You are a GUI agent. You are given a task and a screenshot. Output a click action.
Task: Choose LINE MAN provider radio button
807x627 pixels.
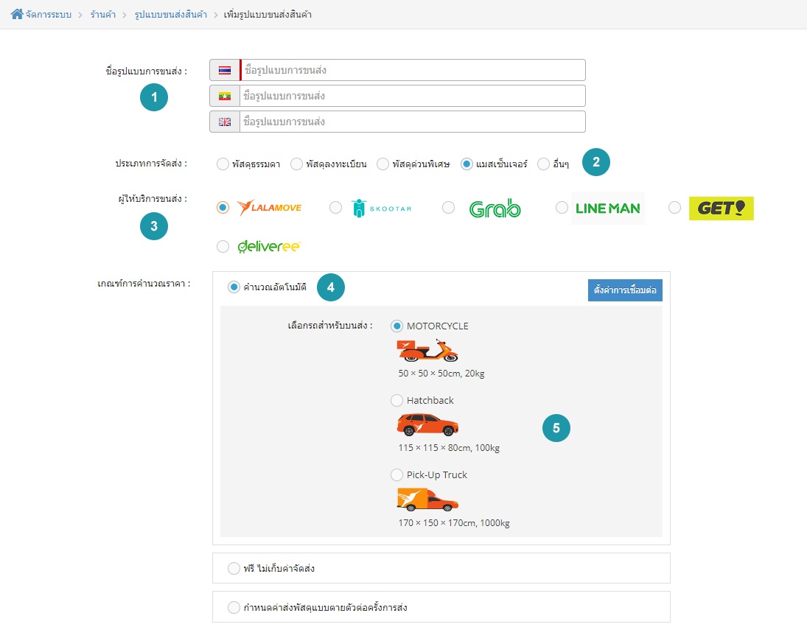tap(562, 207)
